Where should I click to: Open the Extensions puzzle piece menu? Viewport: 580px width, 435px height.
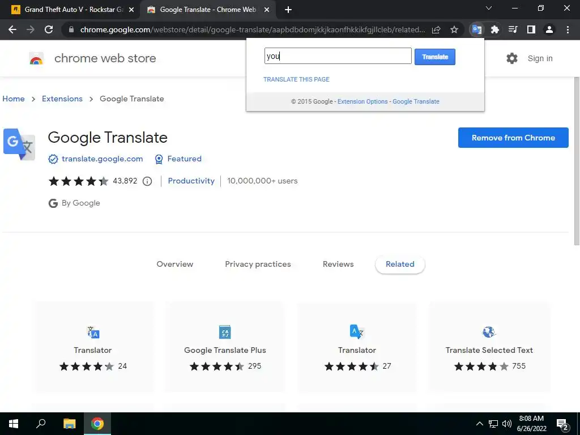(x=495, y=29)
